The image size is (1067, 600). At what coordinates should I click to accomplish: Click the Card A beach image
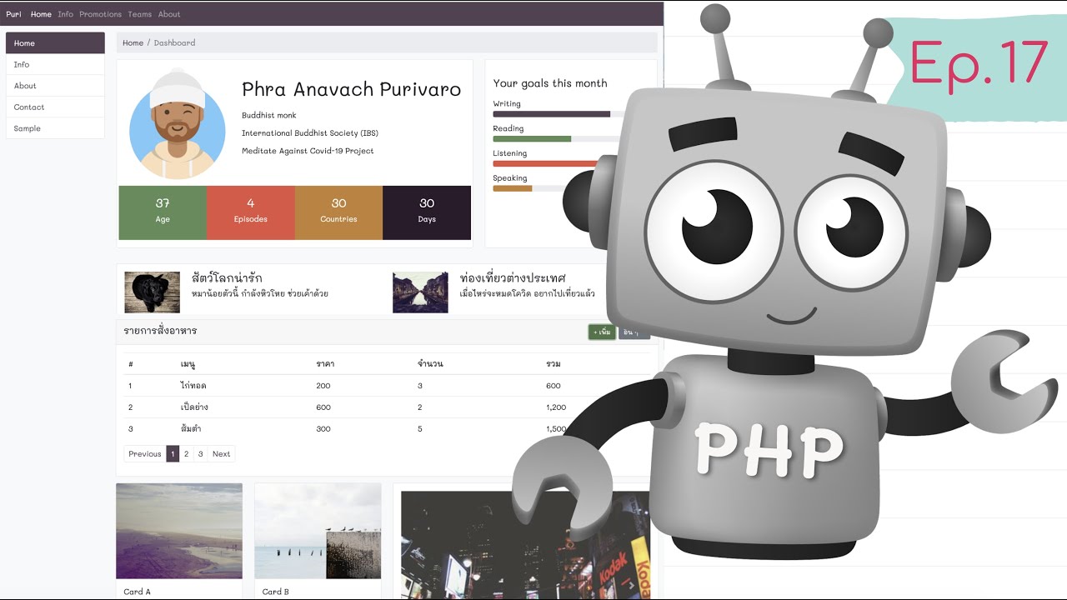point(179,531)
